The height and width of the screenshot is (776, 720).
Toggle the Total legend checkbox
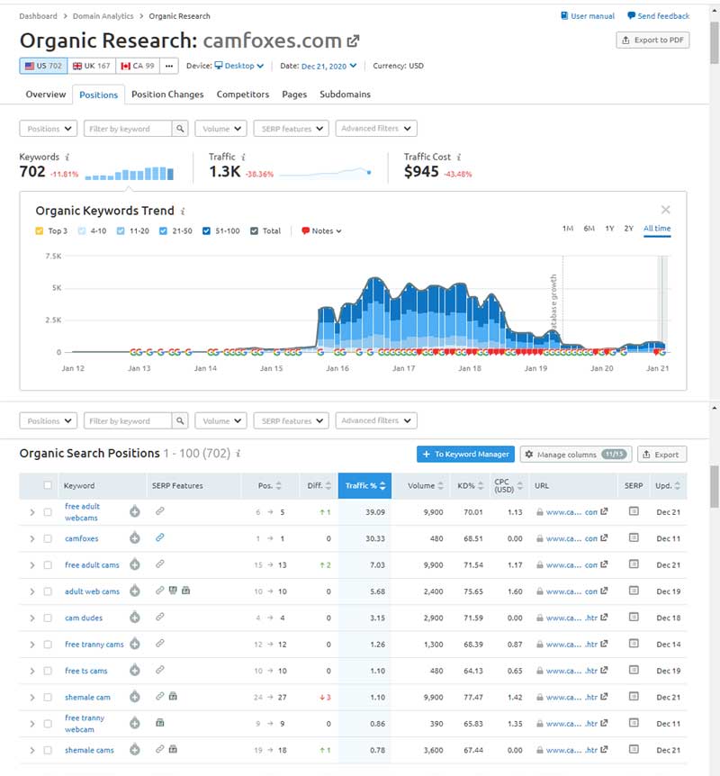coord(254,231)
